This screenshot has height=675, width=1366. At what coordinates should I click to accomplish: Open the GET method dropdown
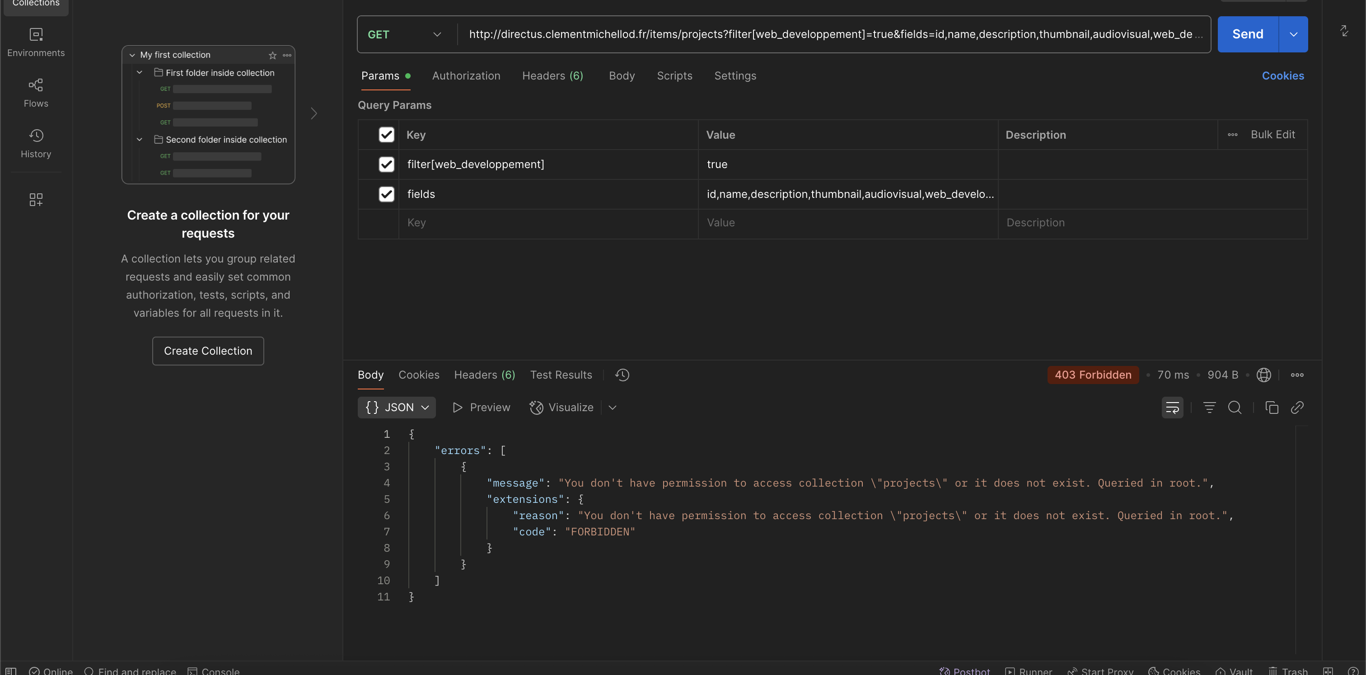[405, 34]
